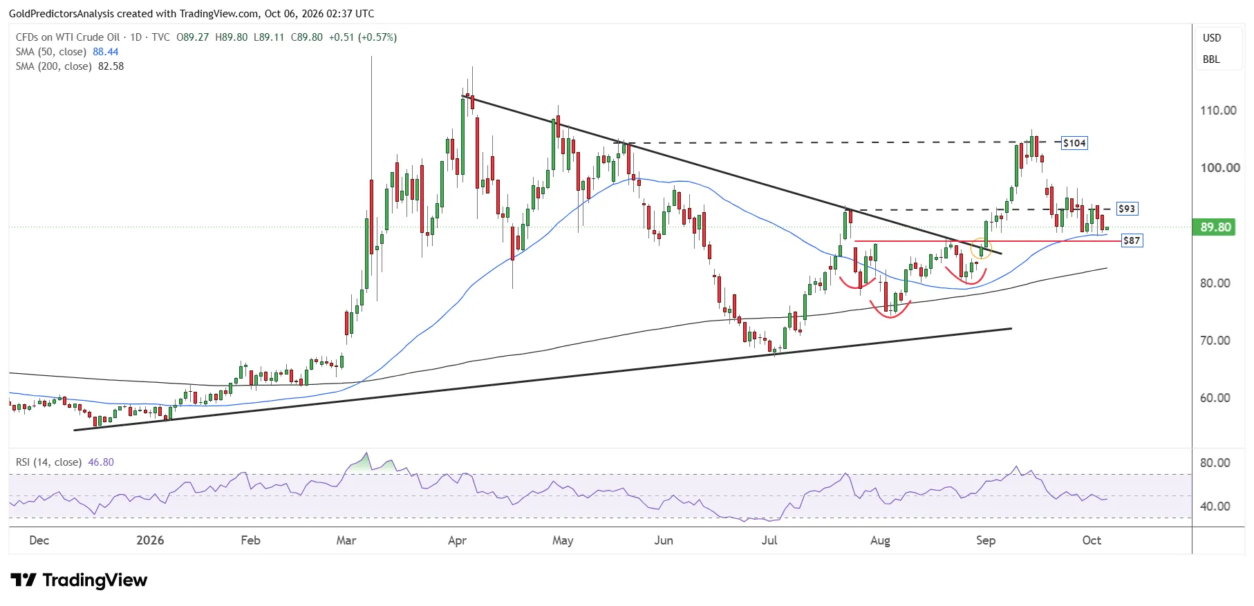Click the Dec label on the time axis
The height and width of the screenshot is (606, 1254).
pos(39,540)
